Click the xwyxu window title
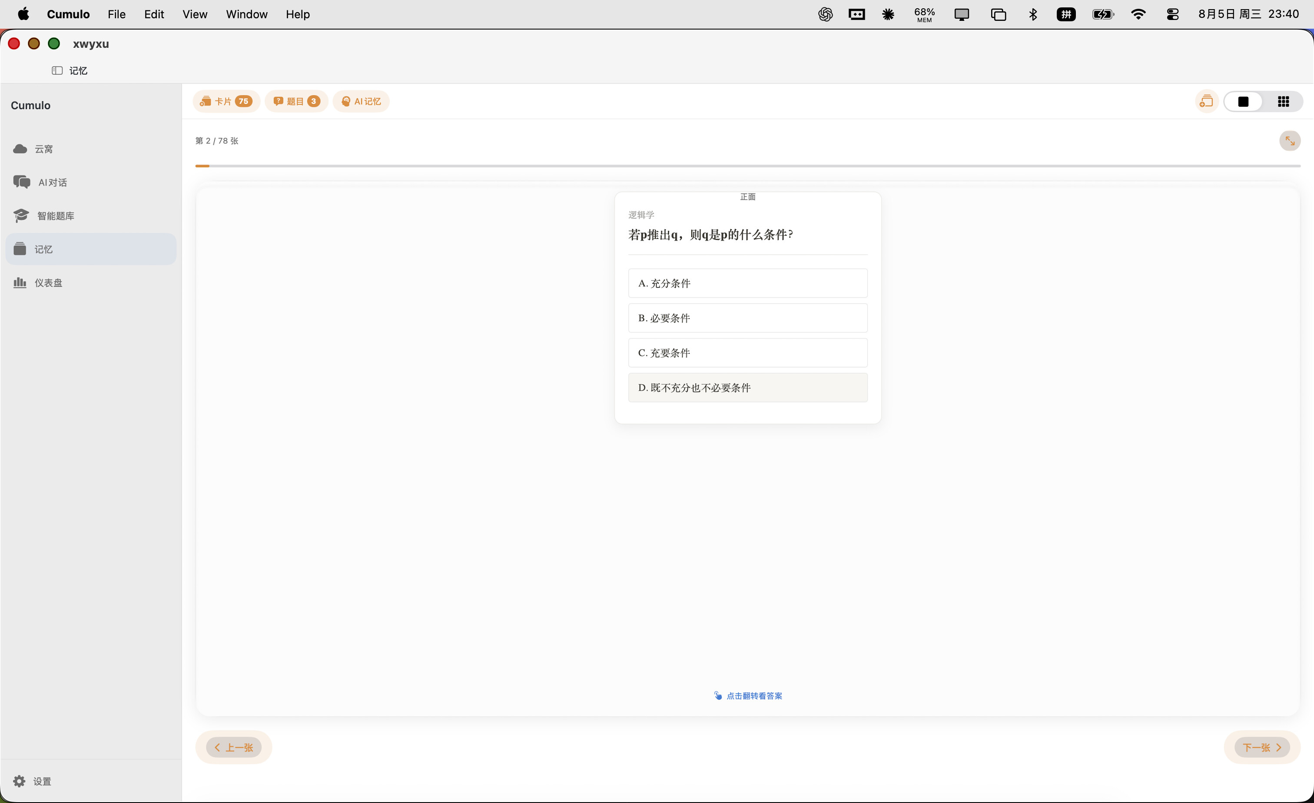The height and width of the screenshot is (803, 1314). [91, 44]
